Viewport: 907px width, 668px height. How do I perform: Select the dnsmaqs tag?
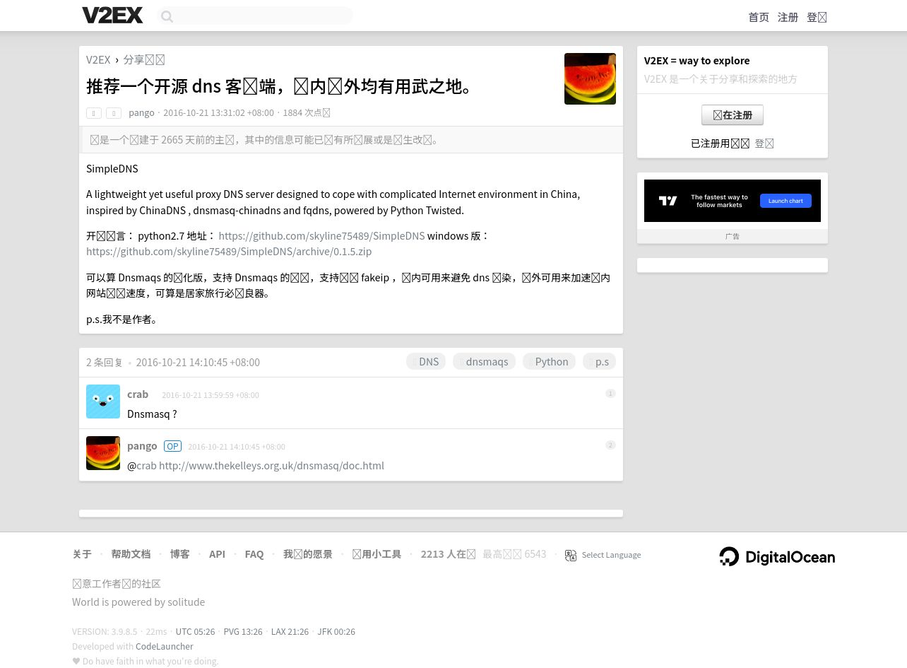(484, 361)
